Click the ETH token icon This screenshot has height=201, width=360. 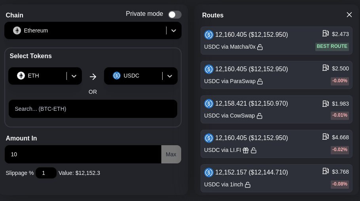[x=21, y=76]
